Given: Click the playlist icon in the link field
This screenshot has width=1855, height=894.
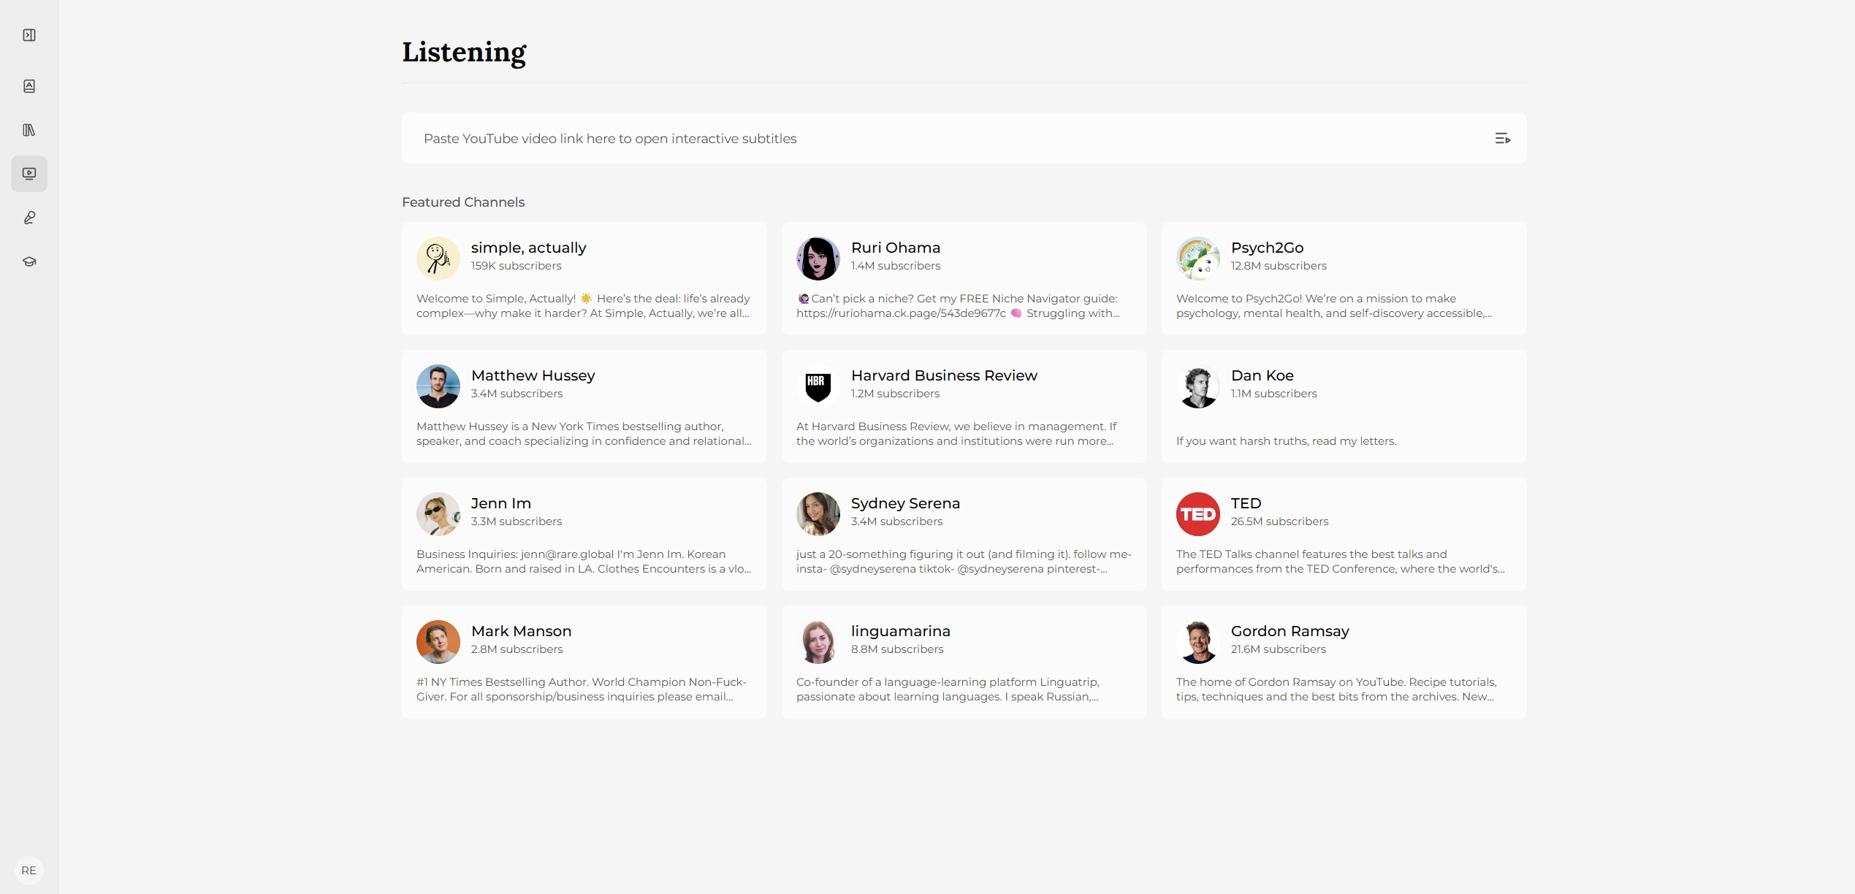Looking at the screenshot, I should (1502, 139).
